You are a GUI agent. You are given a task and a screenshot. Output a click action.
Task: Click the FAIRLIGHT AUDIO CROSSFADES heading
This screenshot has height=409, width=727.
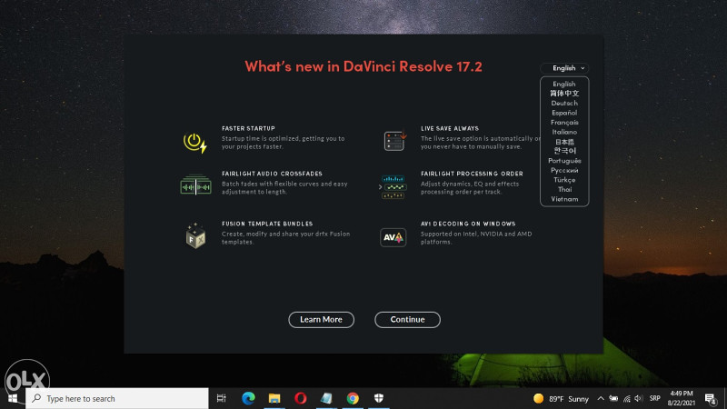(x=272, y=174)
